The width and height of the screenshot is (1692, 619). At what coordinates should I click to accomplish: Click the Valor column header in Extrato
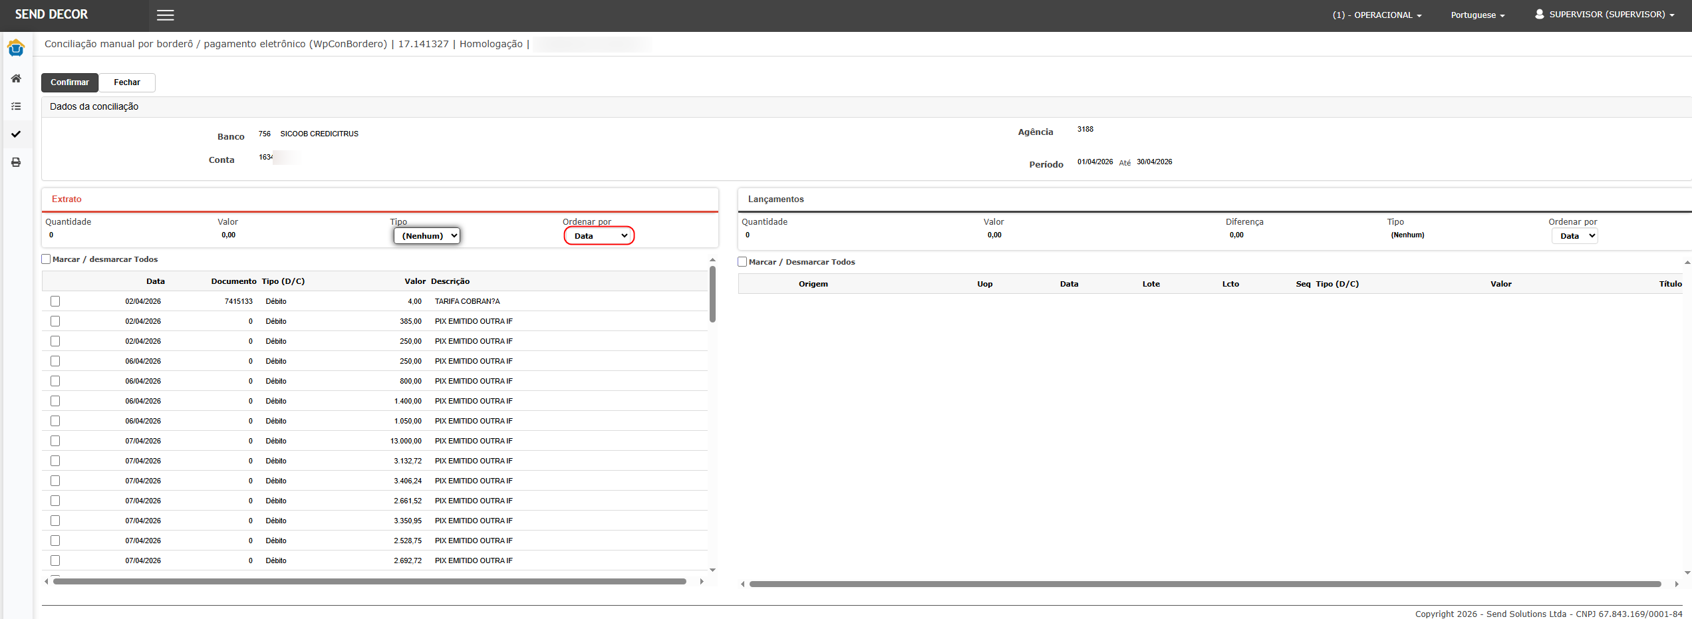(x=415, y=282)
